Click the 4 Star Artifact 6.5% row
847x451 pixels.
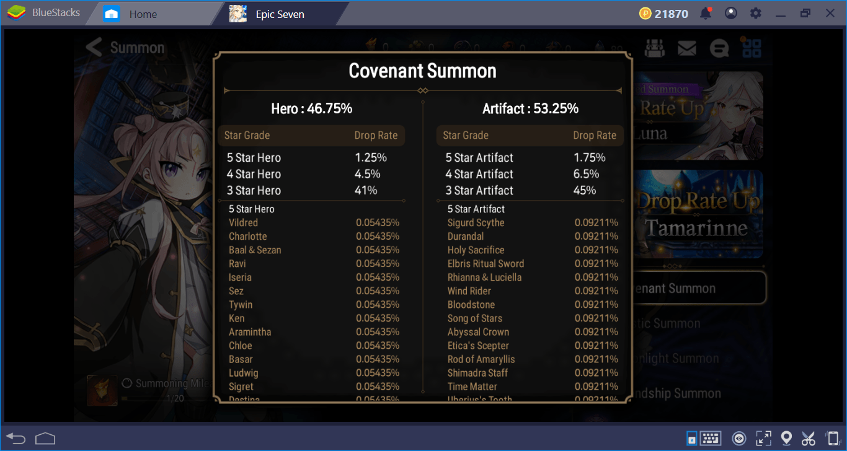(x=530, y=174)
